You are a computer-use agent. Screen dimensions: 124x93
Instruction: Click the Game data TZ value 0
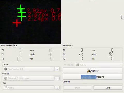tap(82, 59)
